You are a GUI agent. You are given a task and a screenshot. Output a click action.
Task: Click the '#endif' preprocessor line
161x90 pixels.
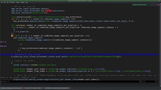pos(4,46)
